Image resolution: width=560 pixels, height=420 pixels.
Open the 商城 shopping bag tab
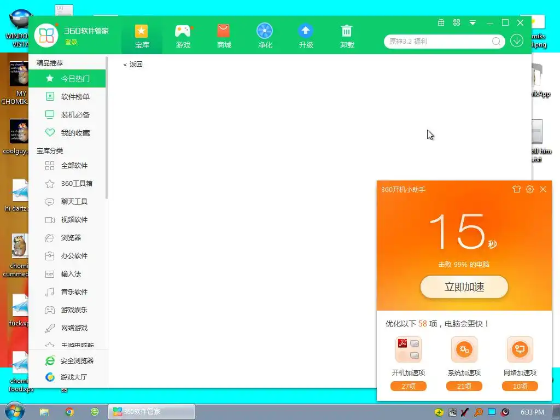pos(224,37)
